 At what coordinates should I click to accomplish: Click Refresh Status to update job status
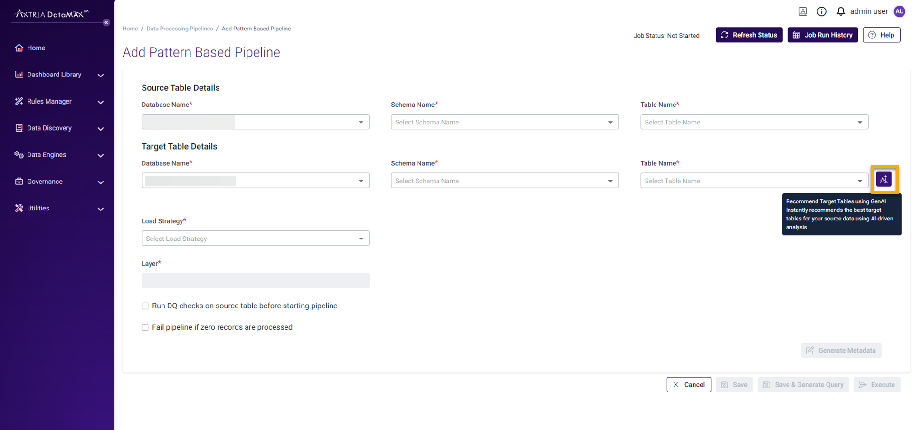click(749, 35)
